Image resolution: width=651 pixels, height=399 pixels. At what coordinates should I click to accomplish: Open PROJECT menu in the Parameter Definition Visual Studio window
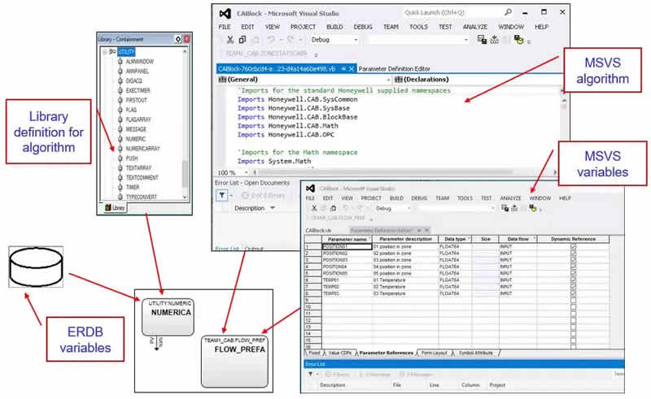pyautogui.click(x=371, y=198)
